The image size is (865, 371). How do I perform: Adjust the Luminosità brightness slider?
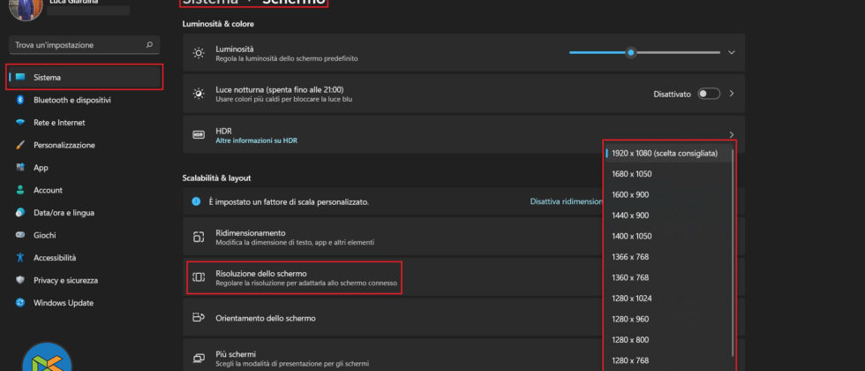pyautogui.click(x=644, y=53)
